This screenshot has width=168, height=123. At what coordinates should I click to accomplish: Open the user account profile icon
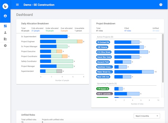(x=5, y=16)
